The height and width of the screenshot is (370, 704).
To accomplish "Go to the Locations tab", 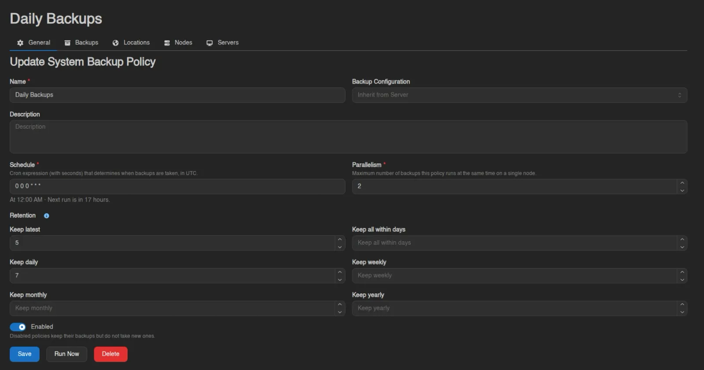I will coord(131,43).
